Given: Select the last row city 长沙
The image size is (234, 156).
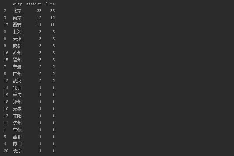Looking at the screenshot, I should tap(17, 151).
